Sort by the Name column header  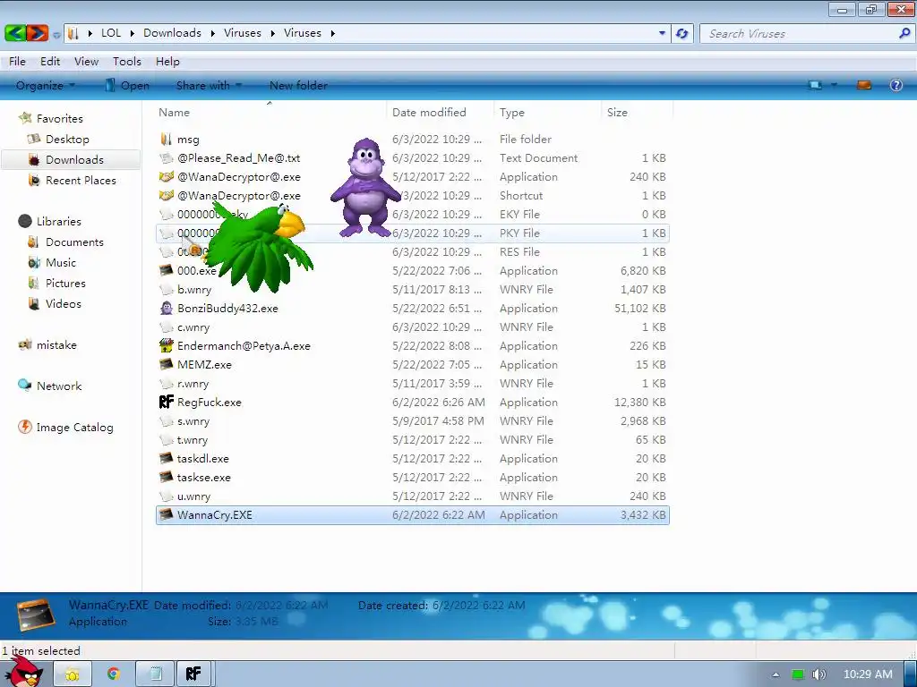point(270,112)
